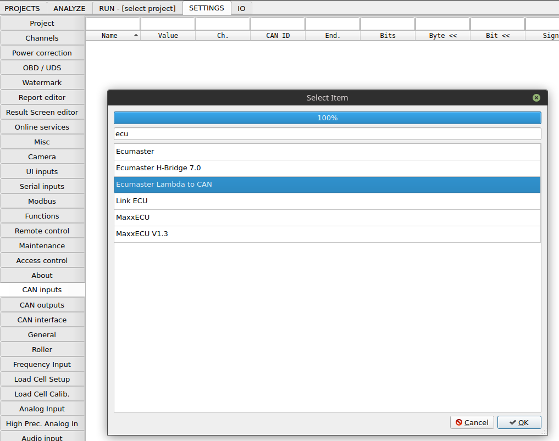Open Remote control settings
559x441 pixels.
[42, 231]
